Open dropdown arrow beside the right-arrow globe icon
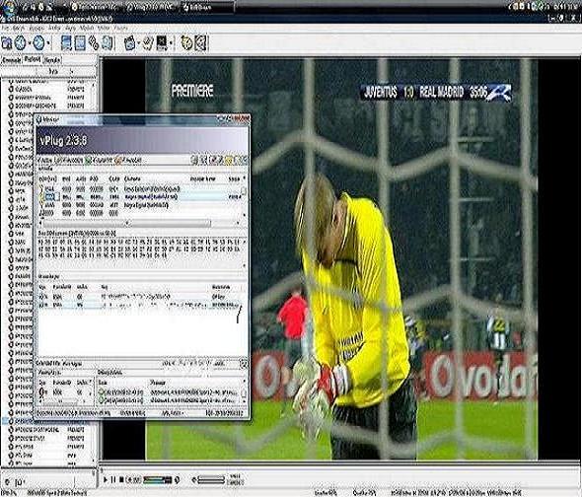This screenshot has width=582, height=497. point(48,43)
